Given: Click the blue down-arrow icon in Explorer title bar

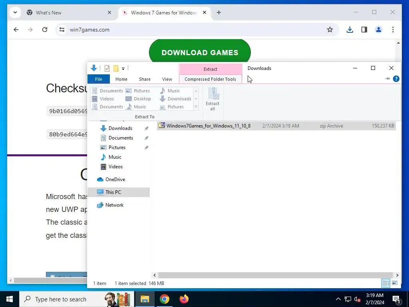Looking at the screenshot, I should pos(93,68).
